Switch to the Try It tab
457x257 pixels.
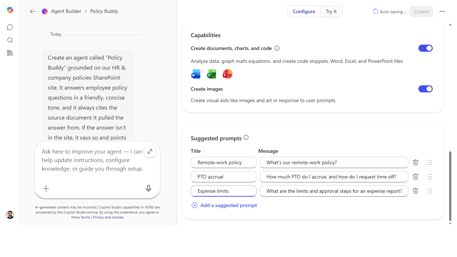(331, 11)
